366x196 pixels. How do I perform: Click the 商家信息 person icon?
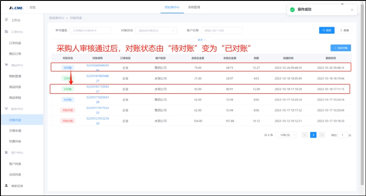pyautogui.click(x=6, y=186)
